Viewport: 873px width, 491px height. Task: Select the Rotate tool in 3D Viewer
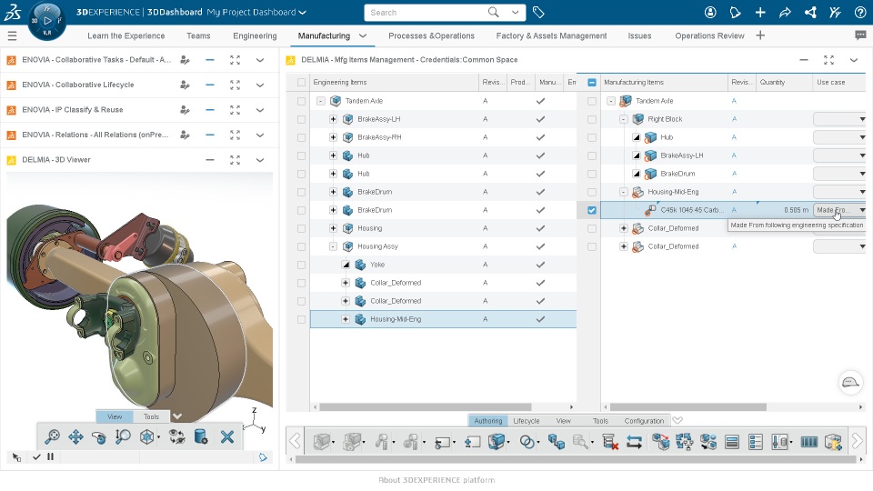click(x=99, y=437)
